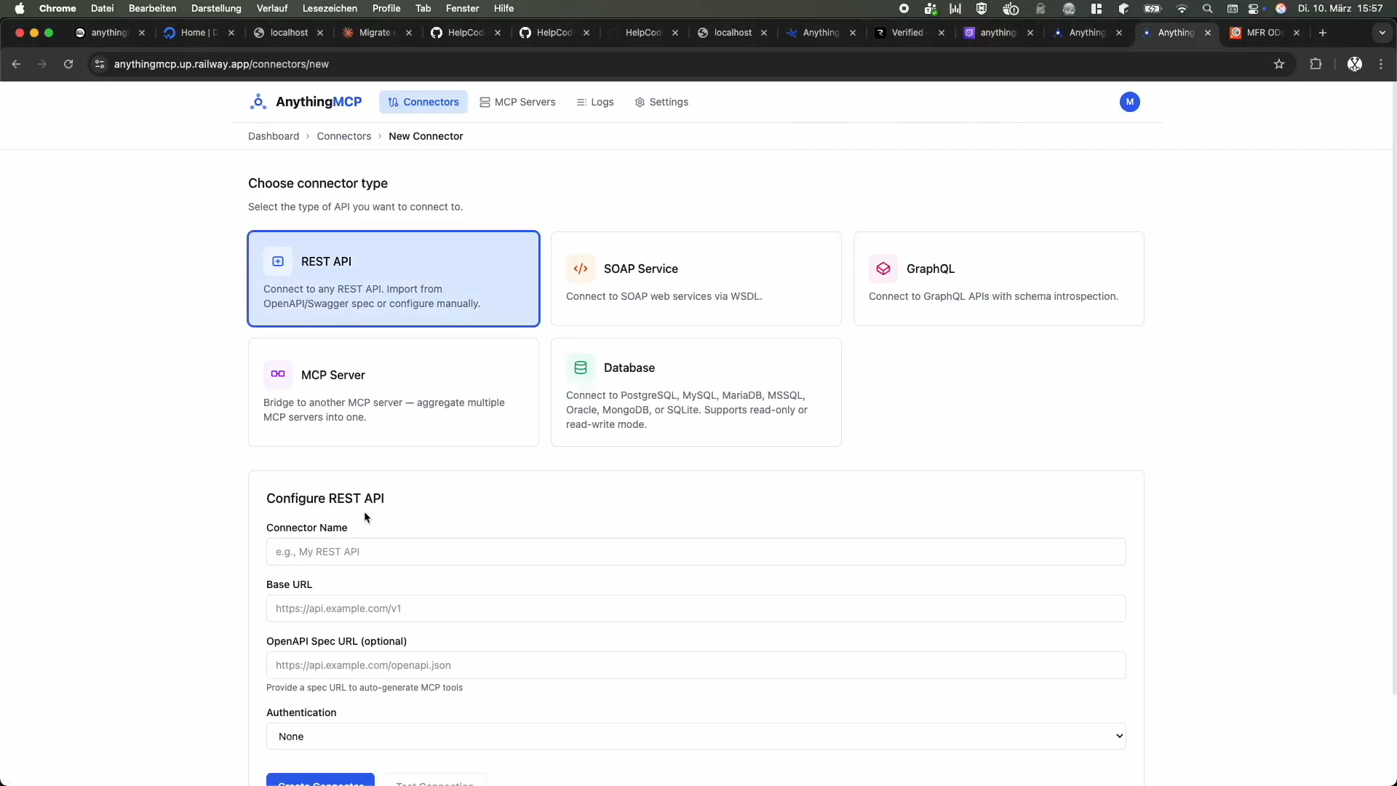
Task: Open the Authentication dropdown
Action: pyautogui.click(x=696, y=737)
